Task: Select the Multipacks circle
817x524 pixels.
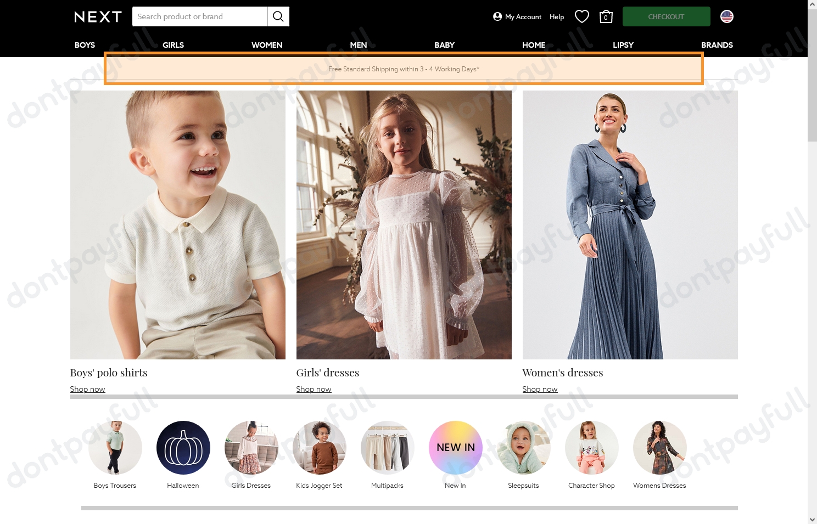Action: tap(388, 448)
